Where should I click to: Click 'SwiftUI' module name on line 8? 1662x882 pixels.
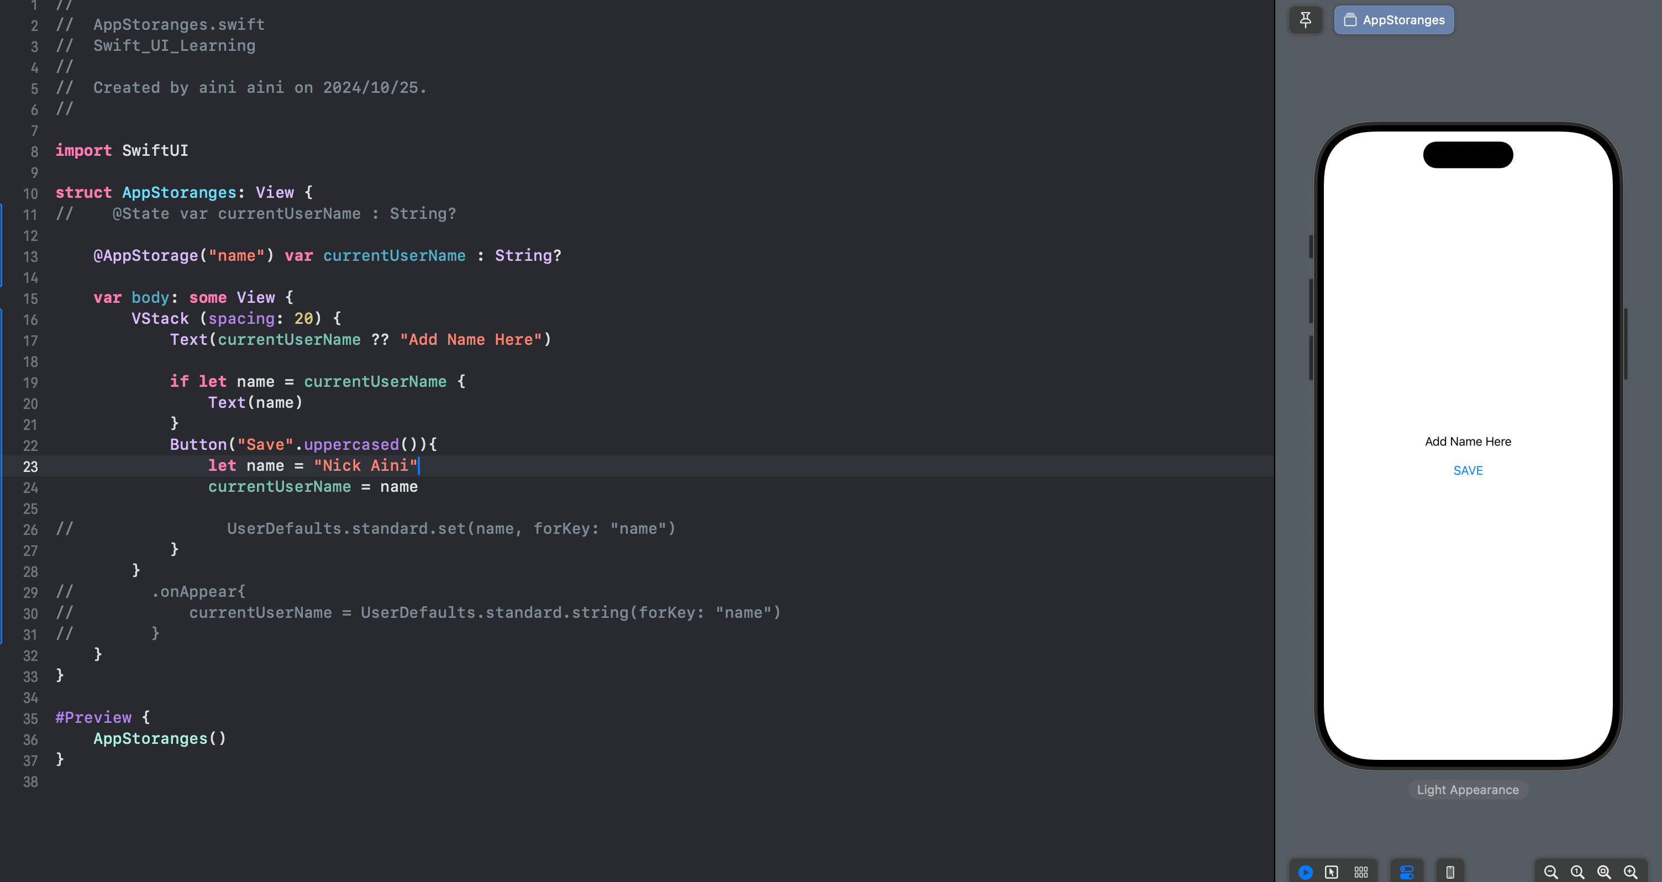click(155, 150)
